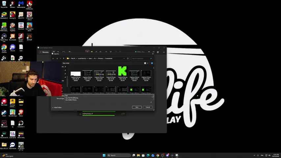Launch Rockstar Games desktop shortcut
Screen dimensions: 281x158
13,103
